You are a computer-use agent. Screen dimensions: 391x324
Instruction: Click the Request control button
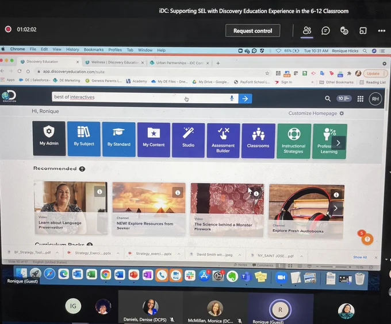pyautogui.click(x=252, y=30)
